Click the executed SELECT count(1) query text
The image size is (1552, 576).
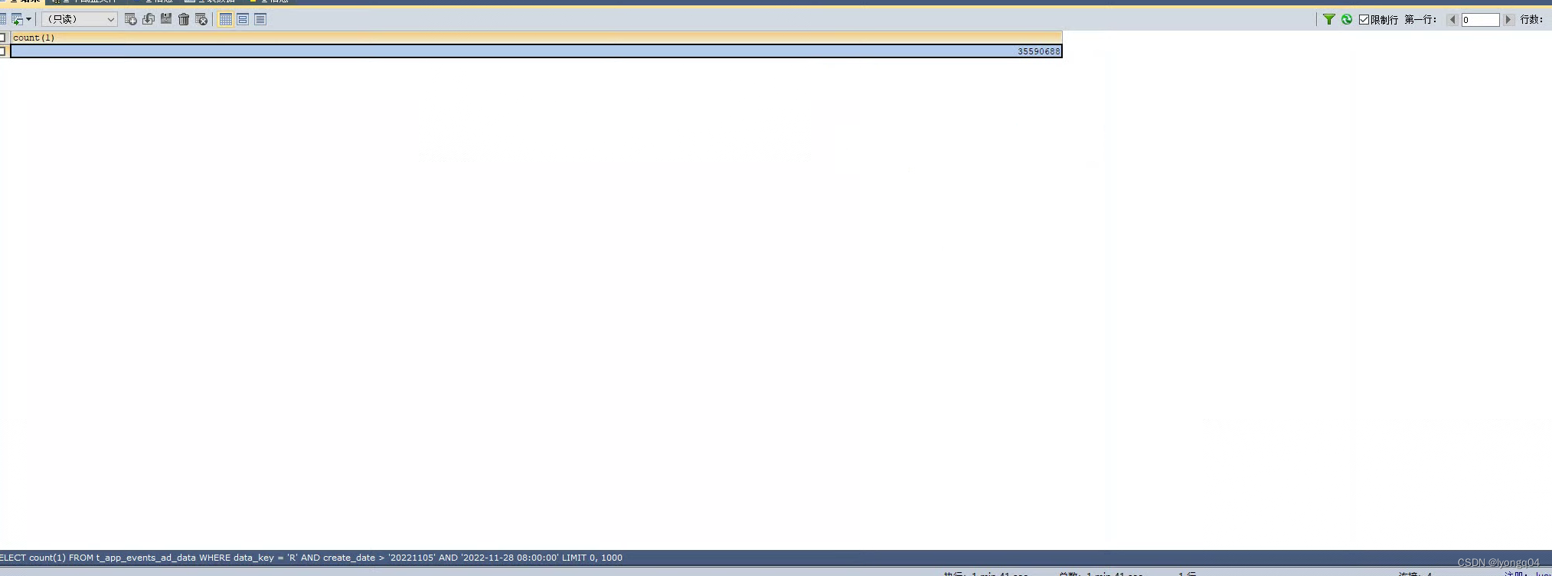click(x=311, y=558)
